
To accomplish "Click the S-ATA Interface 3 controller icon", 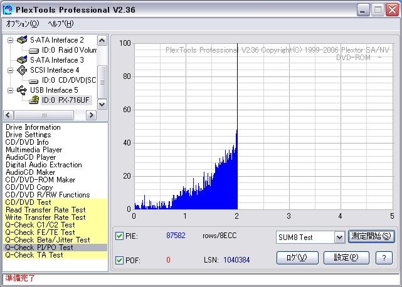I will tap(22, 60).
